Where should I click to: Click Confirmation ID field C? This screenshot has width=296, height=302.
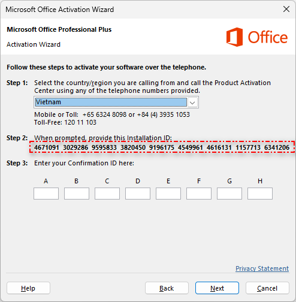pos(107,194)
